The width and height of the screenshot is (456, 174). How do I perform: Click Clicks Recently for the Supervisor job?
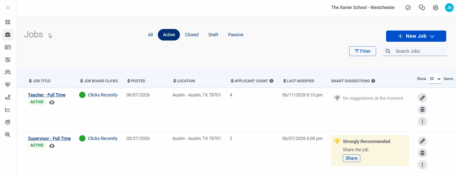tap(103, 138)
